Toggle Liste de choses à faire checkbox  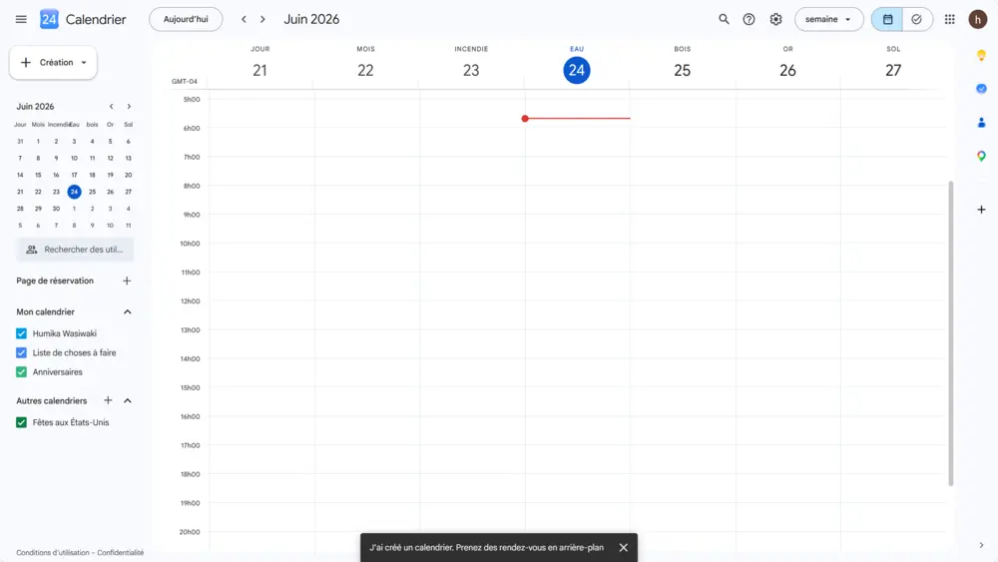pos(21,352)
